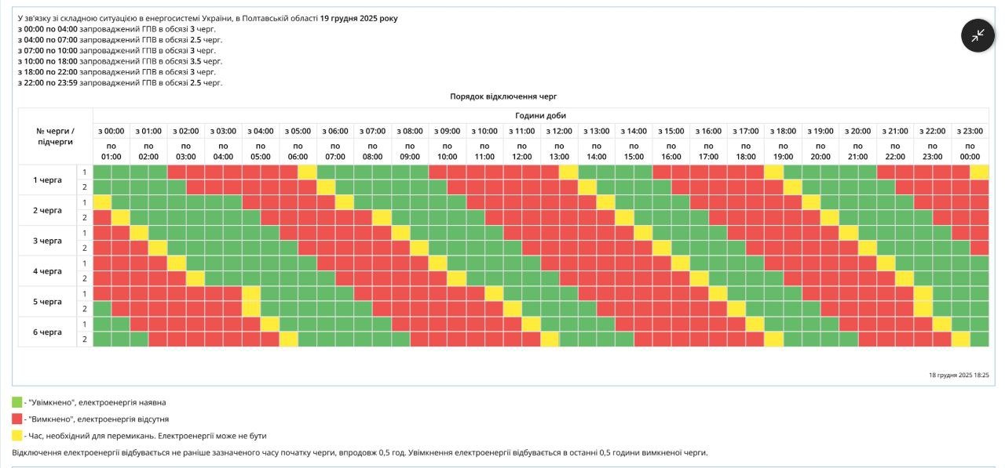
Task: Click the green "Увімкнено" legend swatch
Action: (17, 402)
